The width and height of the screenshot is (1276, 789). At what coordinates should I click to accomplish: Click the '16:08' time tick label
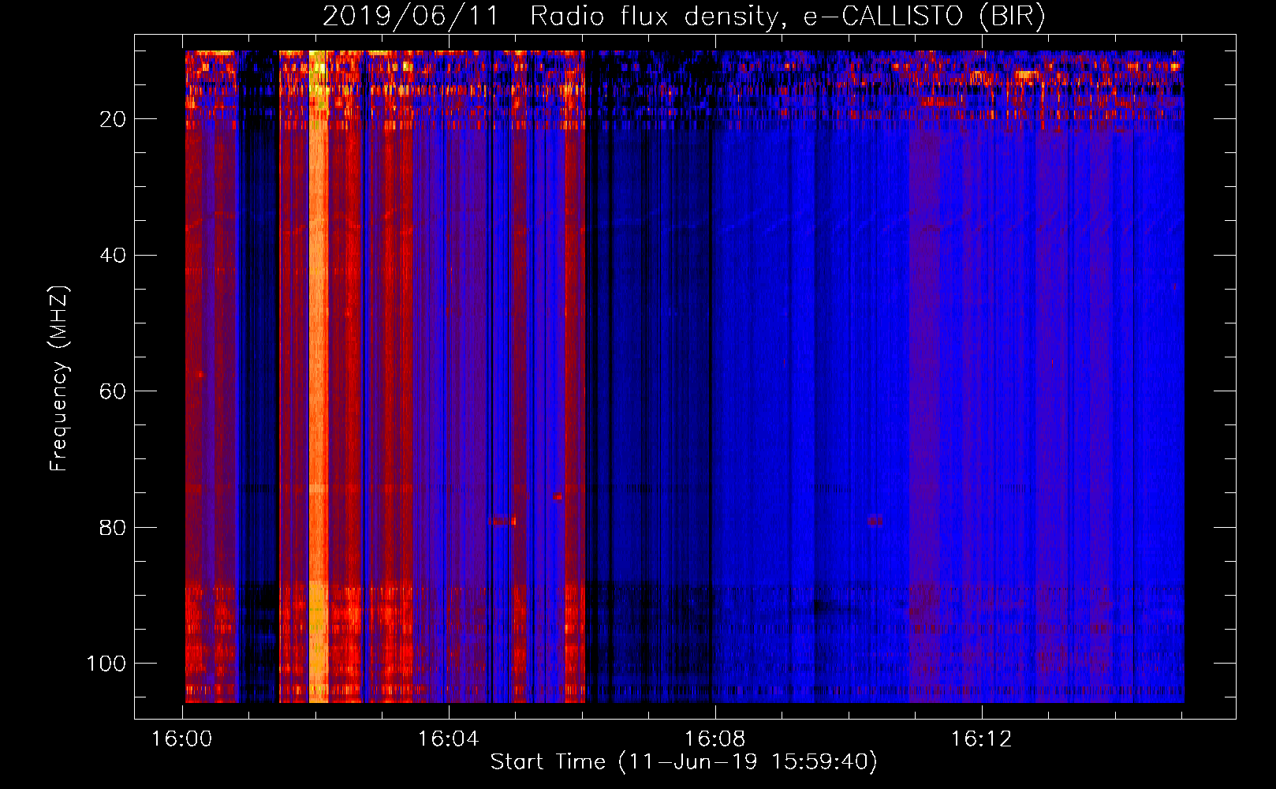pos(715,739)
